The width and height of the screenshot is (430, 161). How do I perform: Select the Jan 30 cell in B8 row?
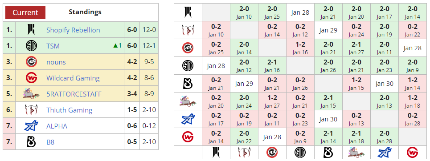384,84
